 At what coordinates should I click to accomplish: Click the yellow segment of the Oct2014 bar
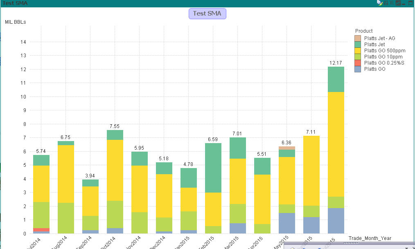coord(115,170)
